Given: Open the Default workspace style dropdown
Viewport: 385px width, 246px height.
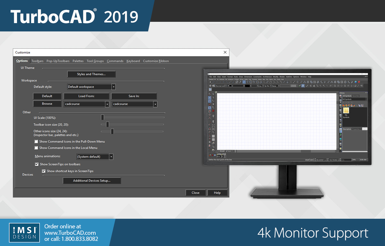Looking at the screenshot, I should pyautogui.click(x=114, y=87).
